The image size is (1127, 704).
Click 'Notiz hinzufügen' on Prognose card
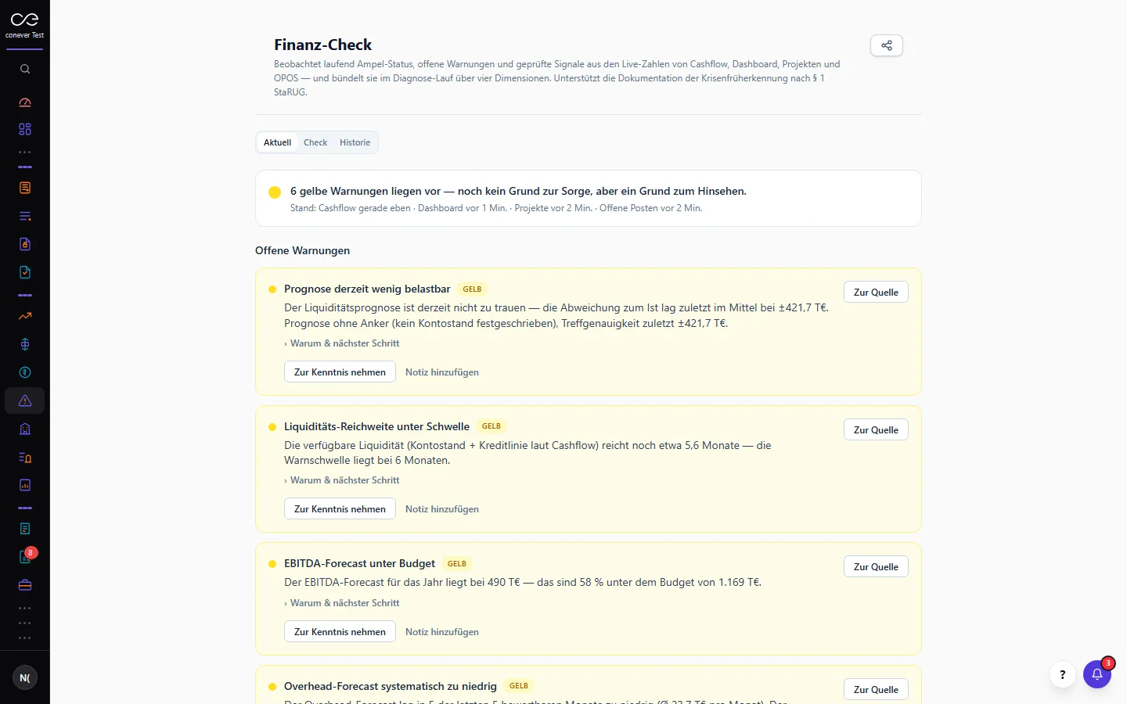click(442, 372)
